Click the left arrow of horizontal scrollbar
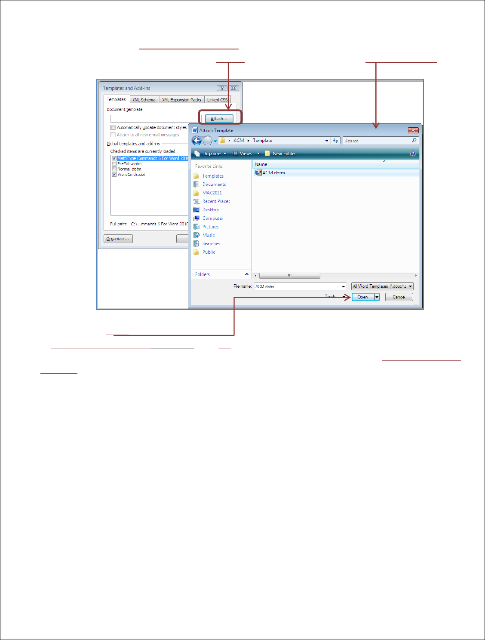Image resolution: width=485 pixels, height=640 pixels. coord(256,276)
